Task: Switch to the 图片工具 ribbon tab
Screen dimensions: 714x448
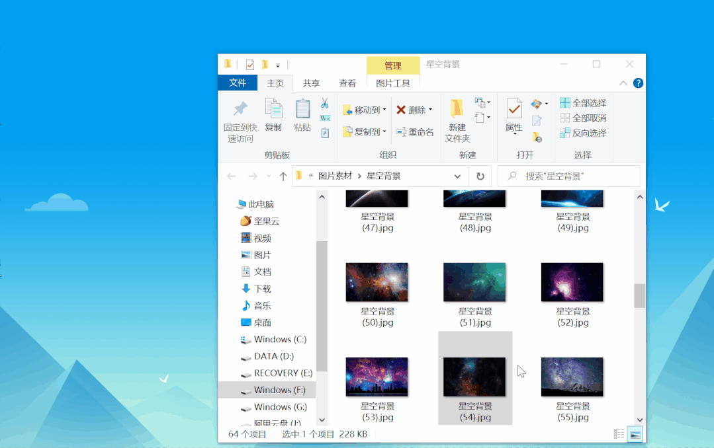Action: (x=393, y=83)
